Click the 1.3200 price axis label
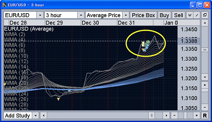This screenshot has width=212, height=122. (x=189, y=78)
